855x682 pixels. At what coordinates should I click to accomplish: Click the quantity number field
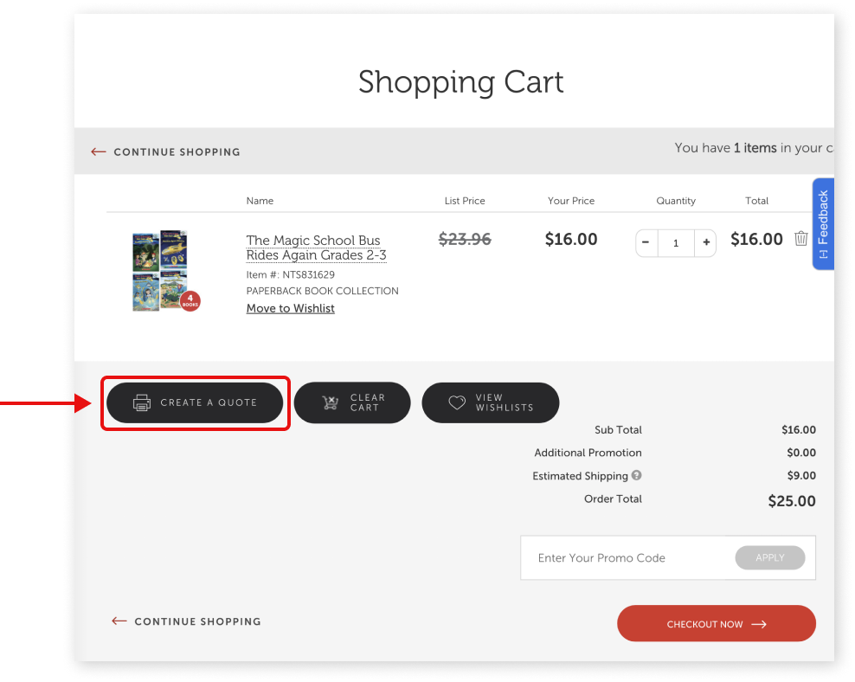676,243
